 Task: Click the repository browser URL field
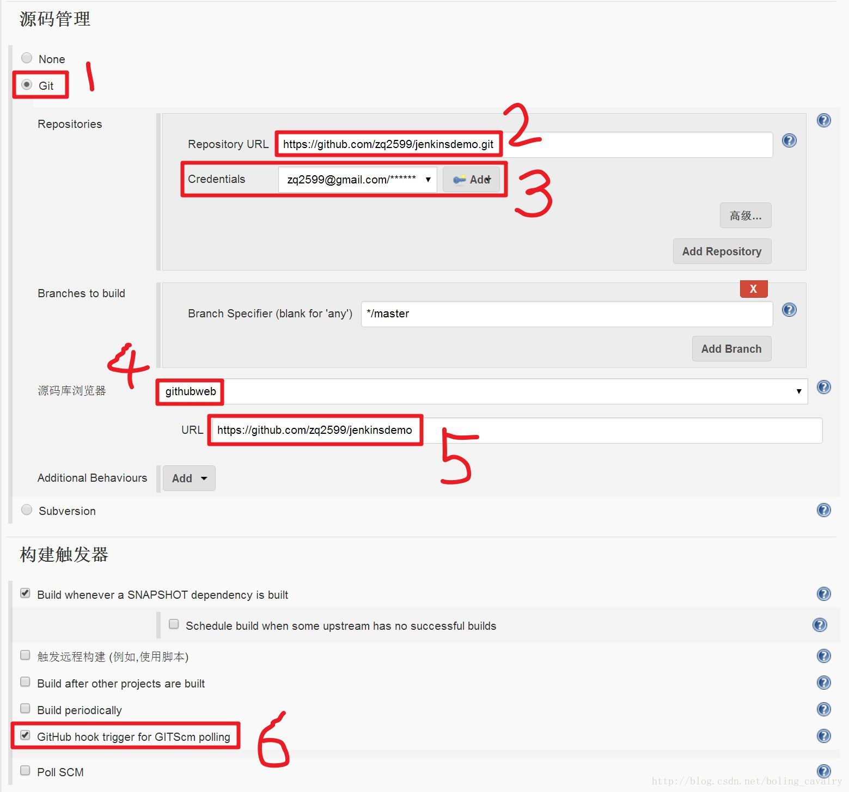517,431
